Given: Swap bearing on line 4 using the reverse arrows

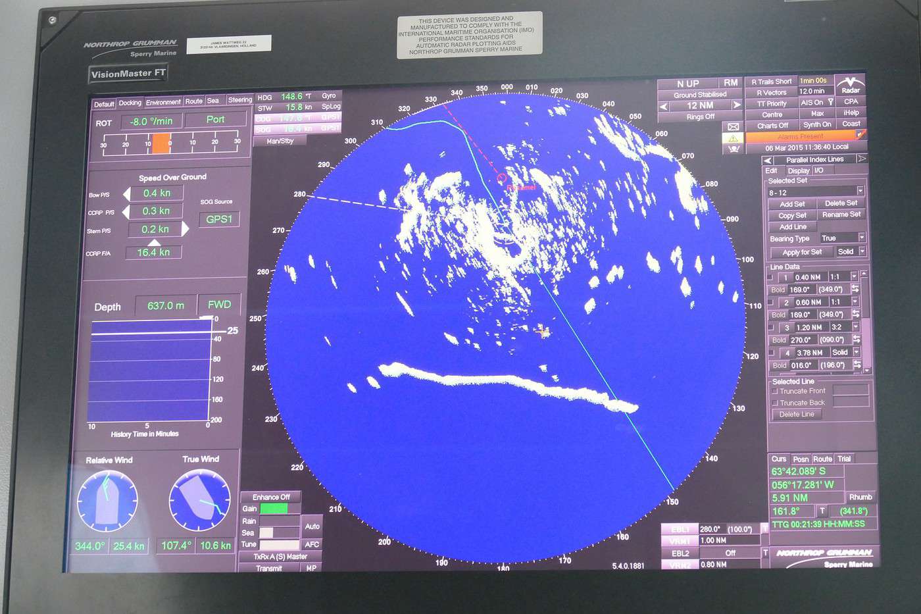Looking at the screenshot, I should click(856, 365).
